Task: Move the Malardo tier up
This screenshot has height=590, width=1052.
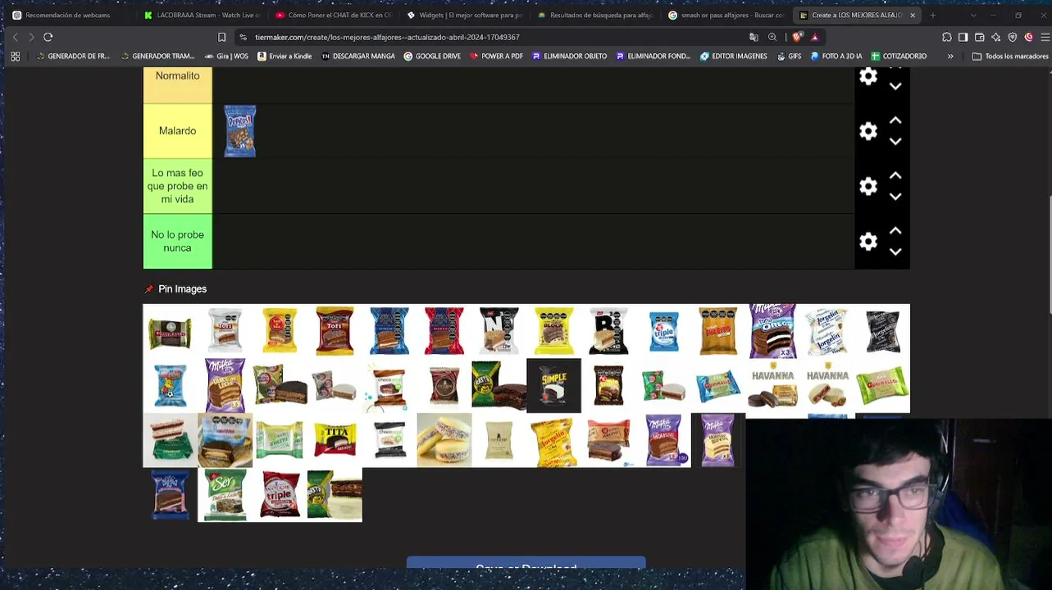Action: [x=895, y=120]
